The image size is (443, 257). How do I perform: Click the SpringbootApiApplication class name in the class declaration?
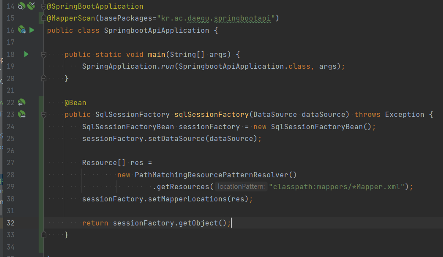tap(156, 31)
